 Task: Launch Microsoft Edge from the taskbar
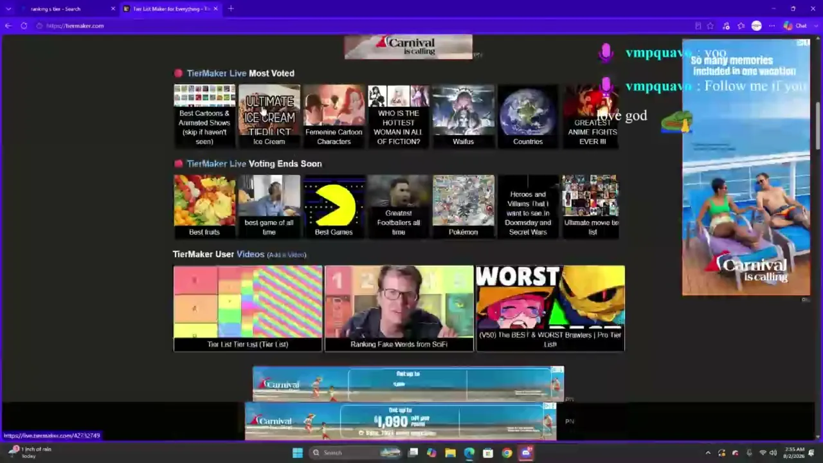pyautogui.click(x=469, y=453)
